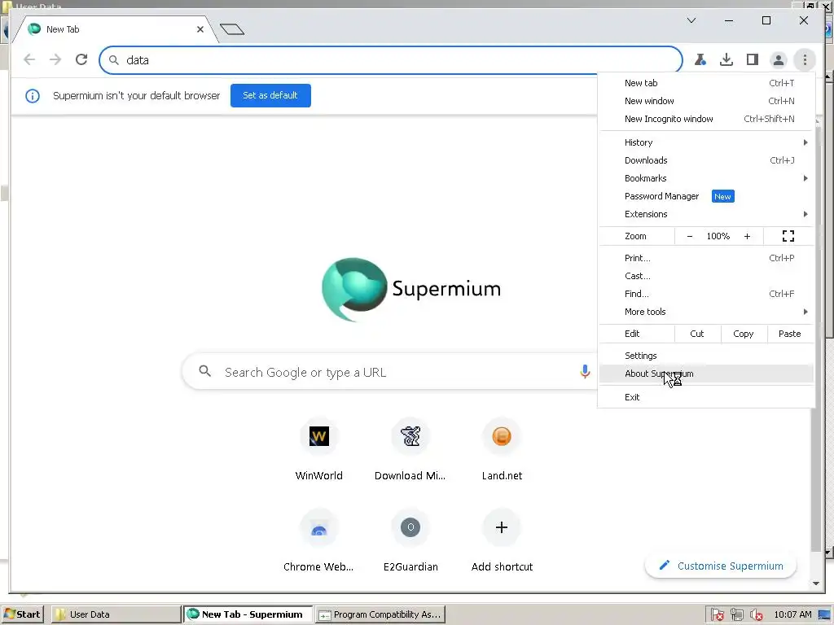Click the back navigation arrow
Screen dimensions: 834x625
(x=29, y=59)
